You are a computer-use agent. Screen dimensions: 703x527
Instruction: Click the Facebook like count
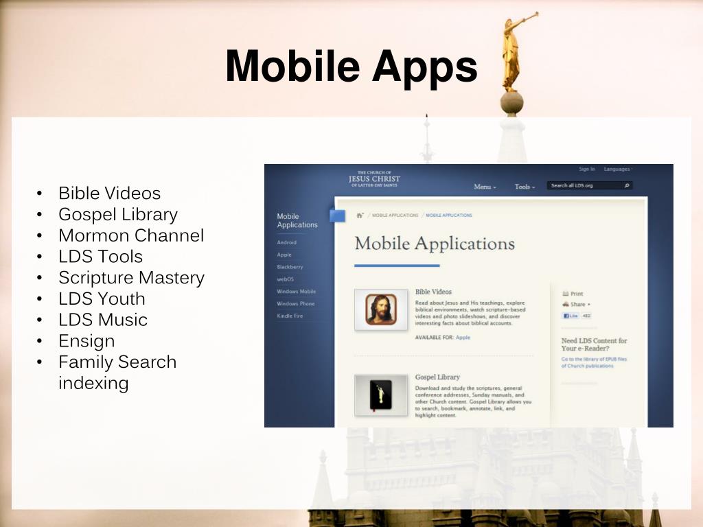coord(586,316)
